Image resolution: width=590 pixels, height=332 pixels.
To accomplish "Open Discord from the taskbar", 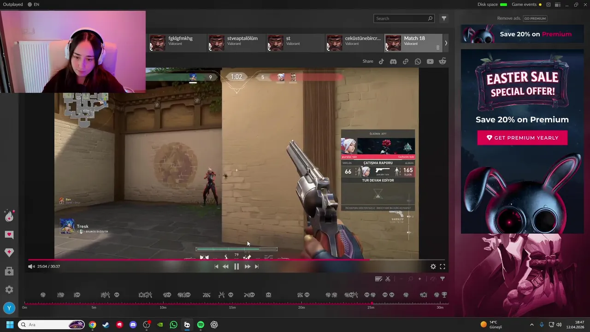I will [x=133, y=325].
